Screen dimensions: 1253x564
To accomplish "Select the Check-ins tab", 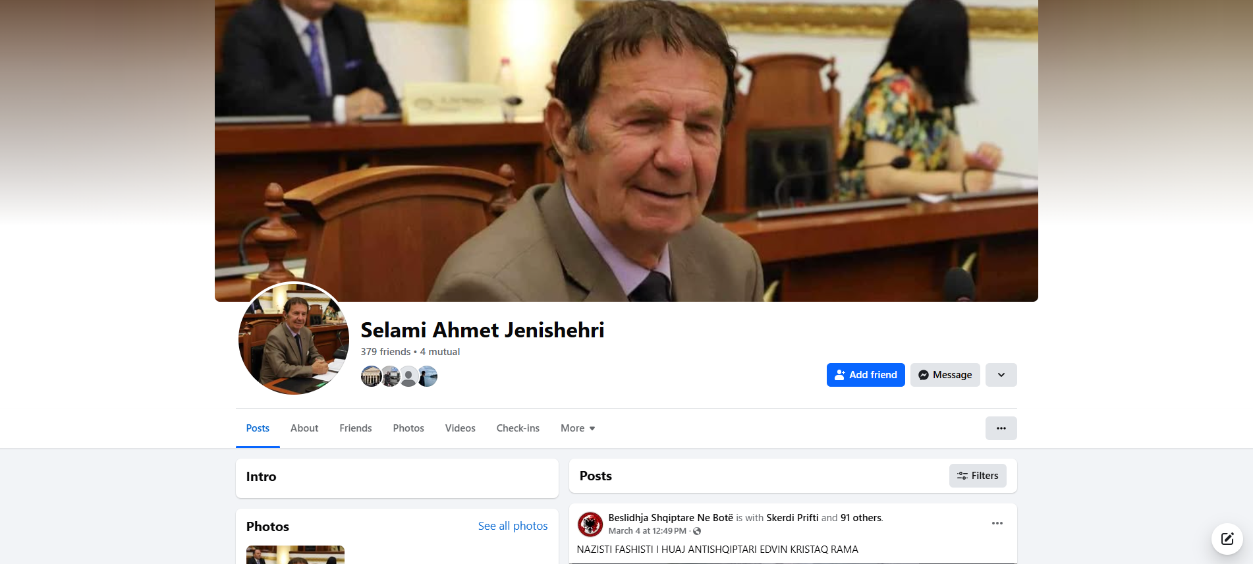I will [x=518, y=428].
